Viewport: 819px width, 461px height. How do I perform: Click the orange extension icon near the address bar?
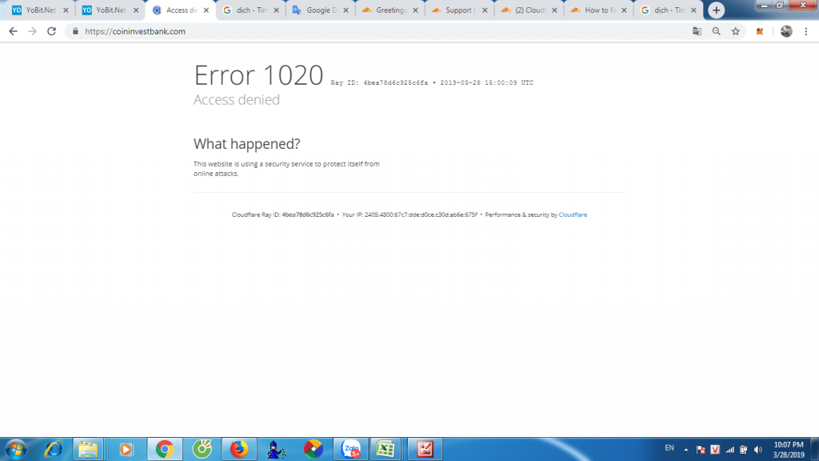[758, 31]
